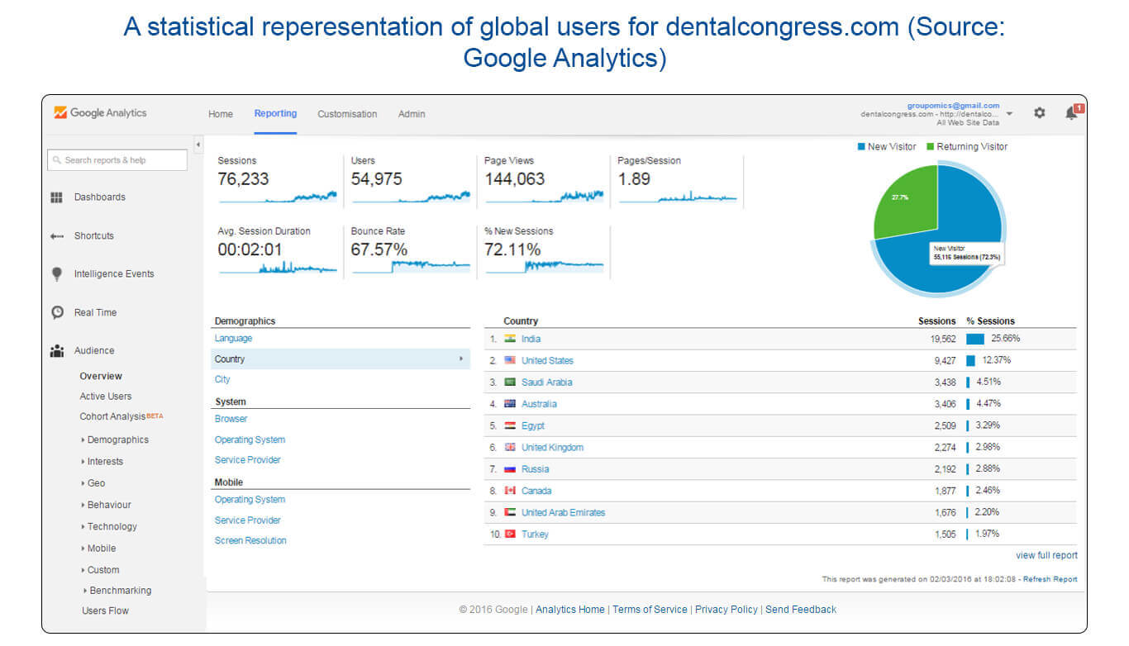This screenshot has height=646, width=1129.
Task: Open the notifications bell icon
Action: (1071, 113)
